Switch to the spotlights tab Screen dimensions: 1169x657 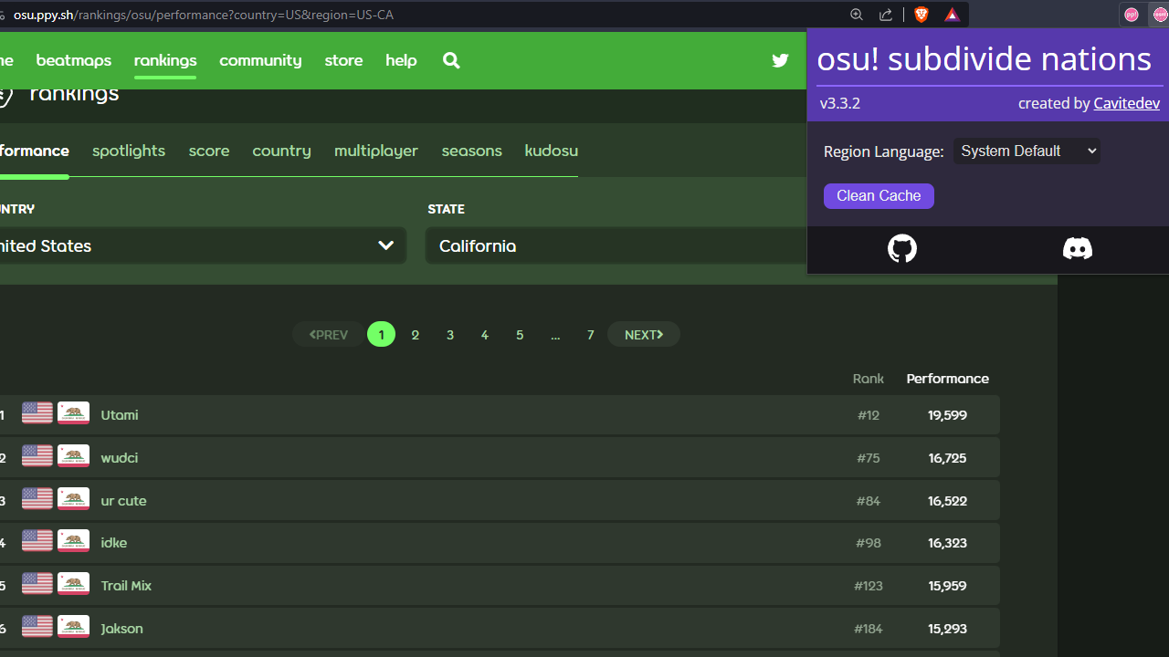pos(129,151)
